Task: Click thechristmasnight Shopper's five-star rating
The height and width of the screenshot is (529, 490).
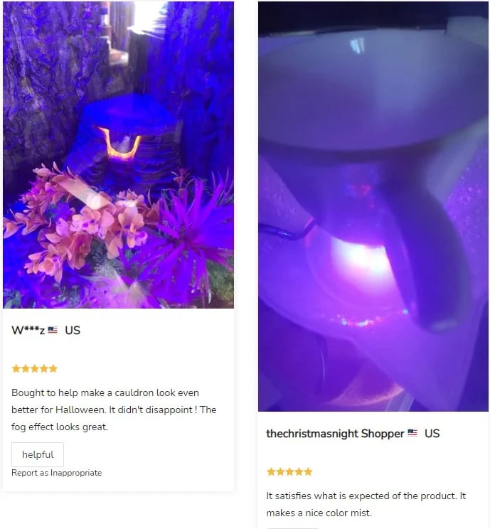Action: pos(289,471)
